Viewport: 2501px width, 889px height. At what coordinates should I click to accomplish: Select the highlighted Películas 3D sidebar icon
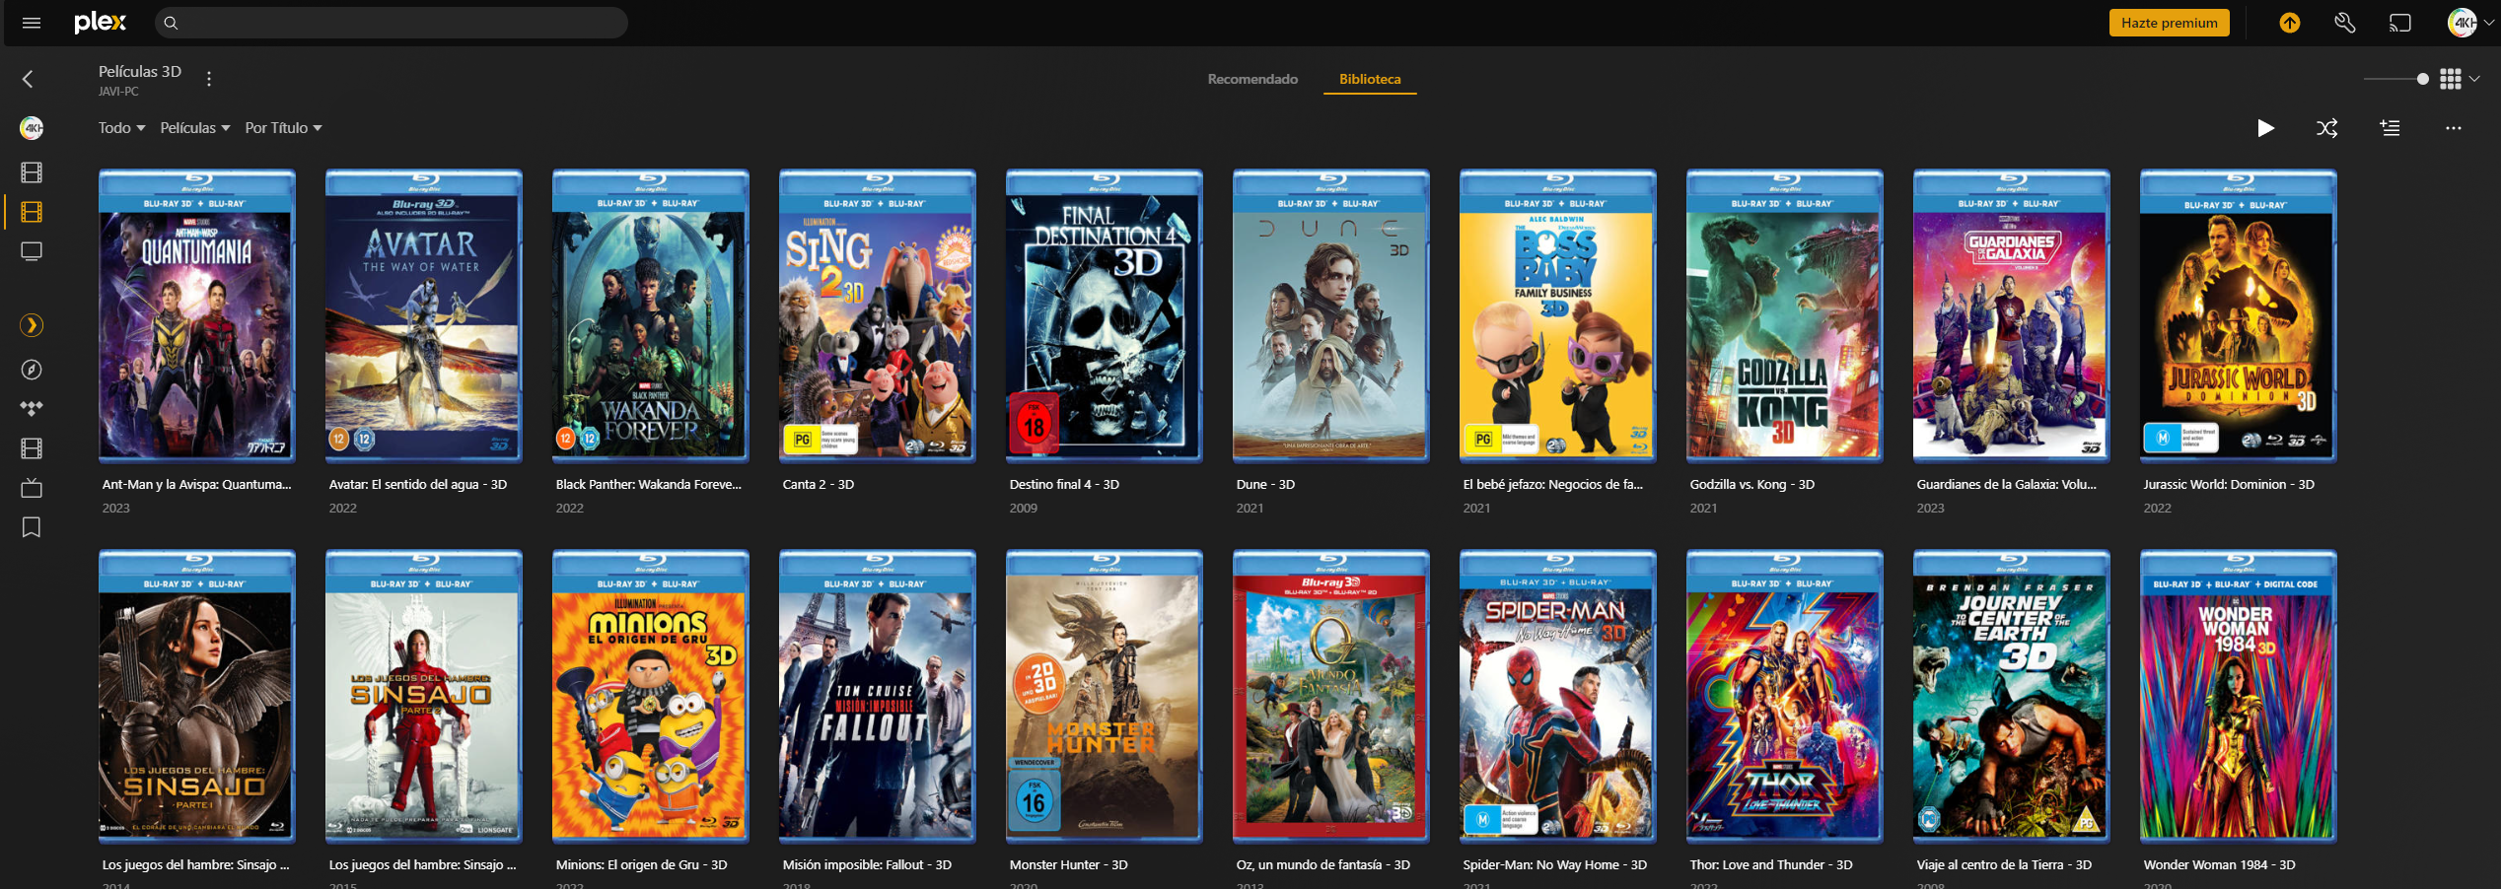coord(32,212)
